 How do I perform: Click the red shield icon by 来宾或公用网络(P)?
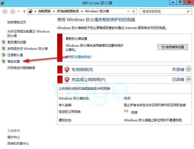[67, 80]
